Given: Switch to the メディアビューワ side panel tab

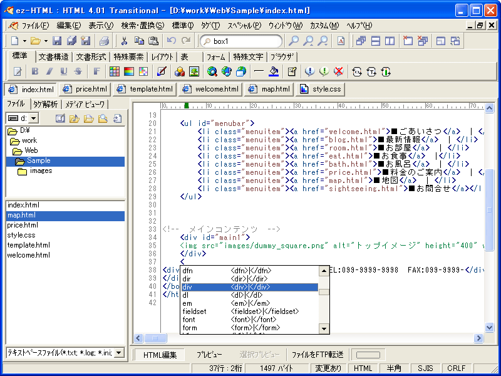Looking at the screenshot, I should coord(85,104).
